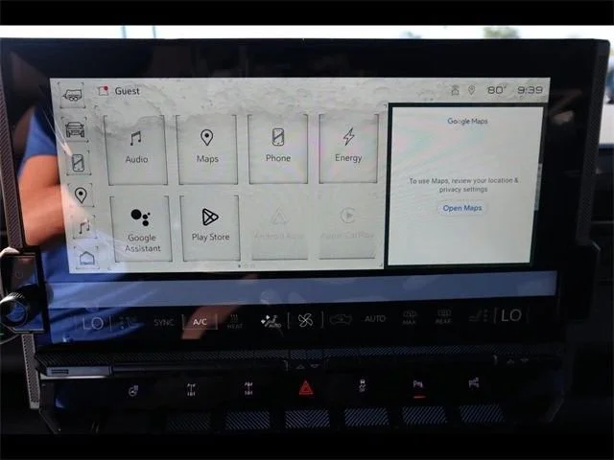Open the Play Store tile
This screenshot has height=460, width=614.
tap(210, 228)
